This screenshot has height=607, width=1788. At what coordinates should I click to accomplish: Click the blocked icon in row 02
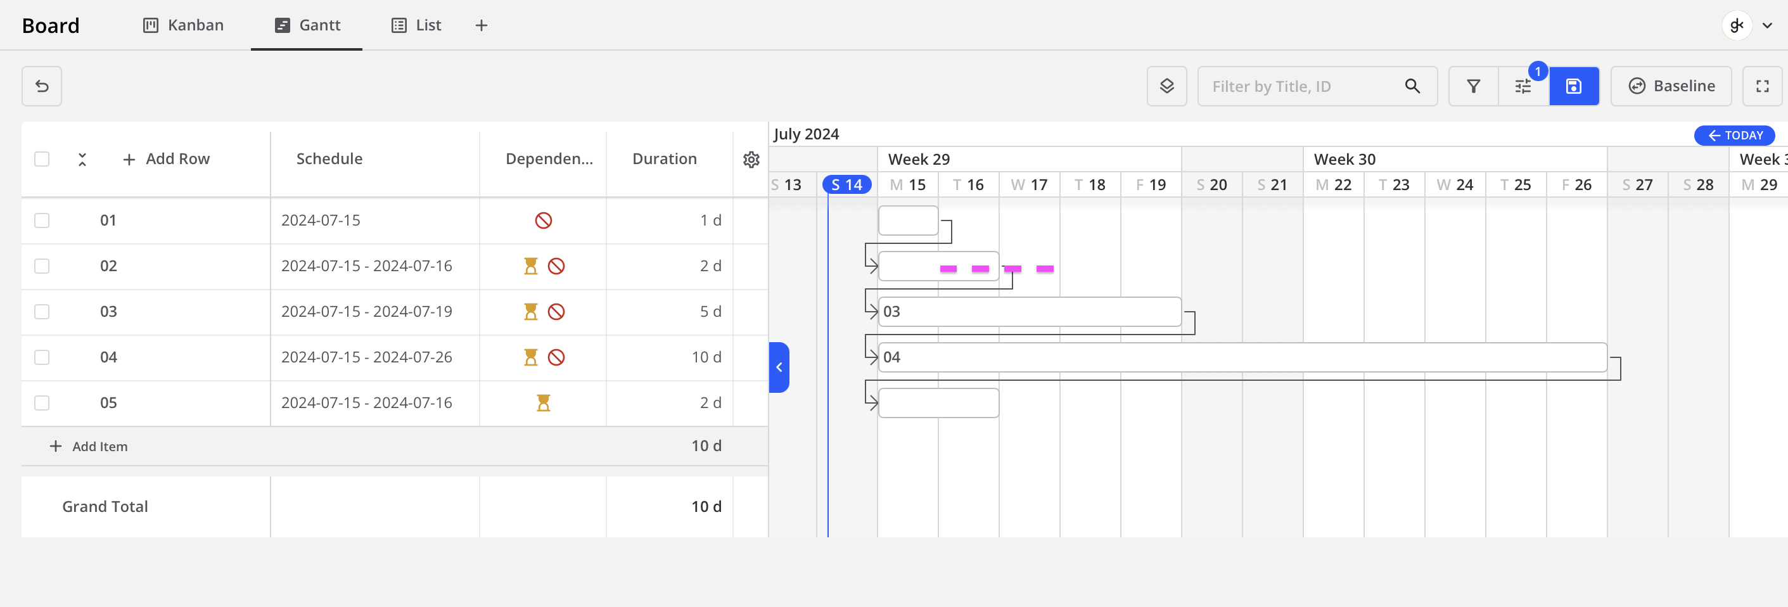(x=556, y=266)
